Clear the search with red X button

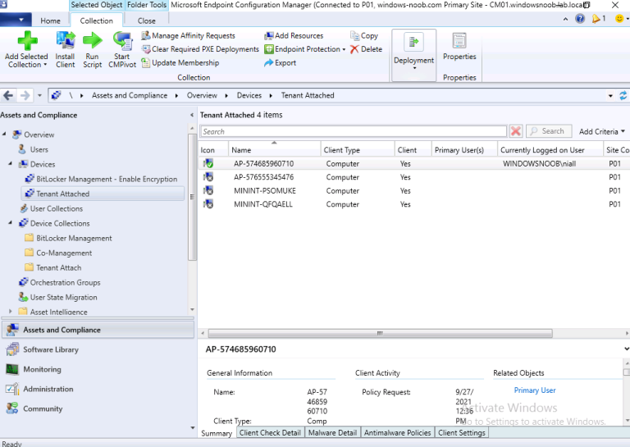click(516, 131)
